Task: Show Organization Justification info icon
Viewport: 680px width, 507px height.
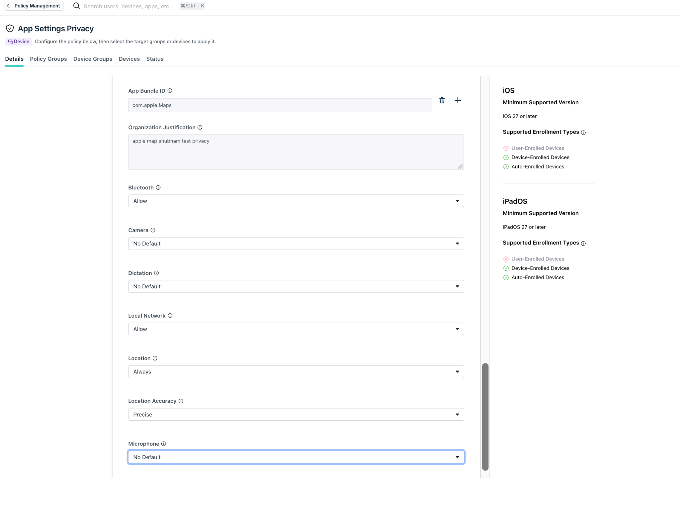Action: (200, 127)
